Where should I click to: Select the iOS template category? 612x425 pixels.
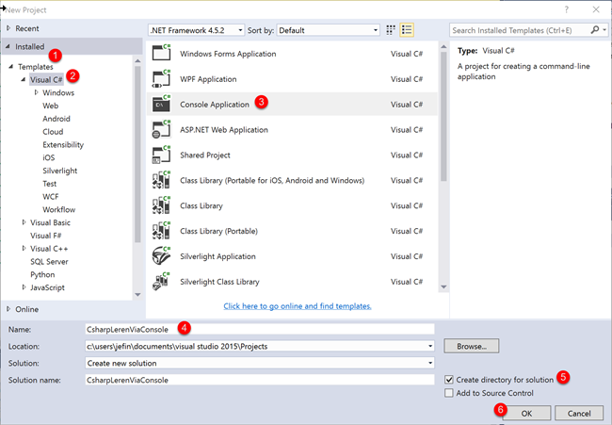[49, 157]
